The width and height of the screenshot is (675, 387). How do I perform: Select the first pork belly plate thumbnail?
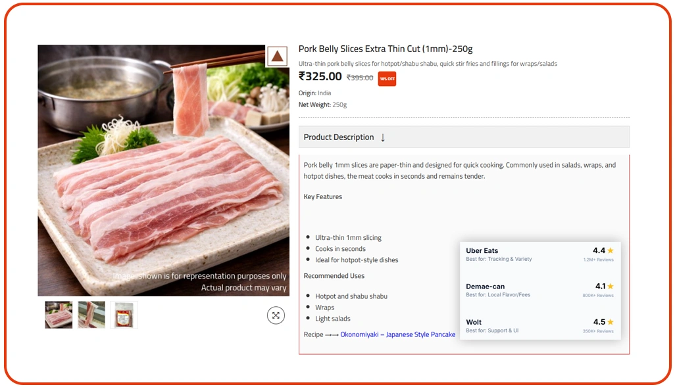(58, 315)
